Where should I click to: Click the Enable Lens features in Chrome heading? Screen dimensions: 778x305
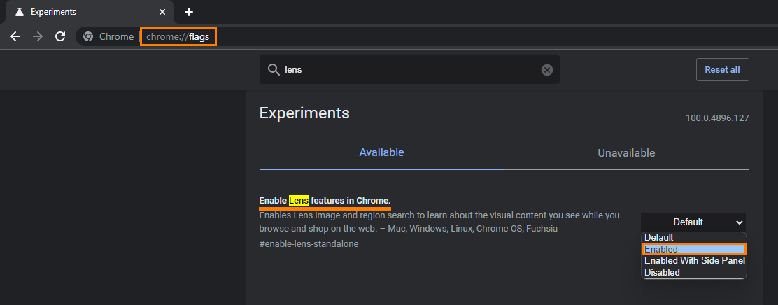[x=325, y=201]
